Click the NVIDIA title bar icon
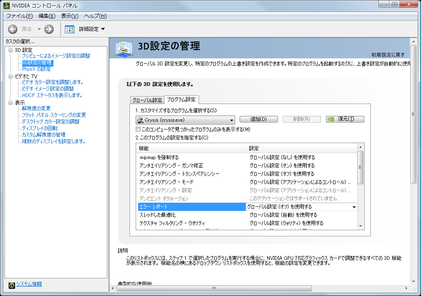Screen dimensions: 421x296 click(7, 5)
